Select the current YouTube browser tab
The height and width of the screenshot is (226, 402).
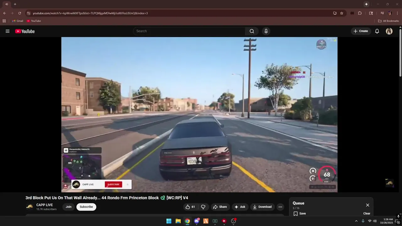[7, 4]
